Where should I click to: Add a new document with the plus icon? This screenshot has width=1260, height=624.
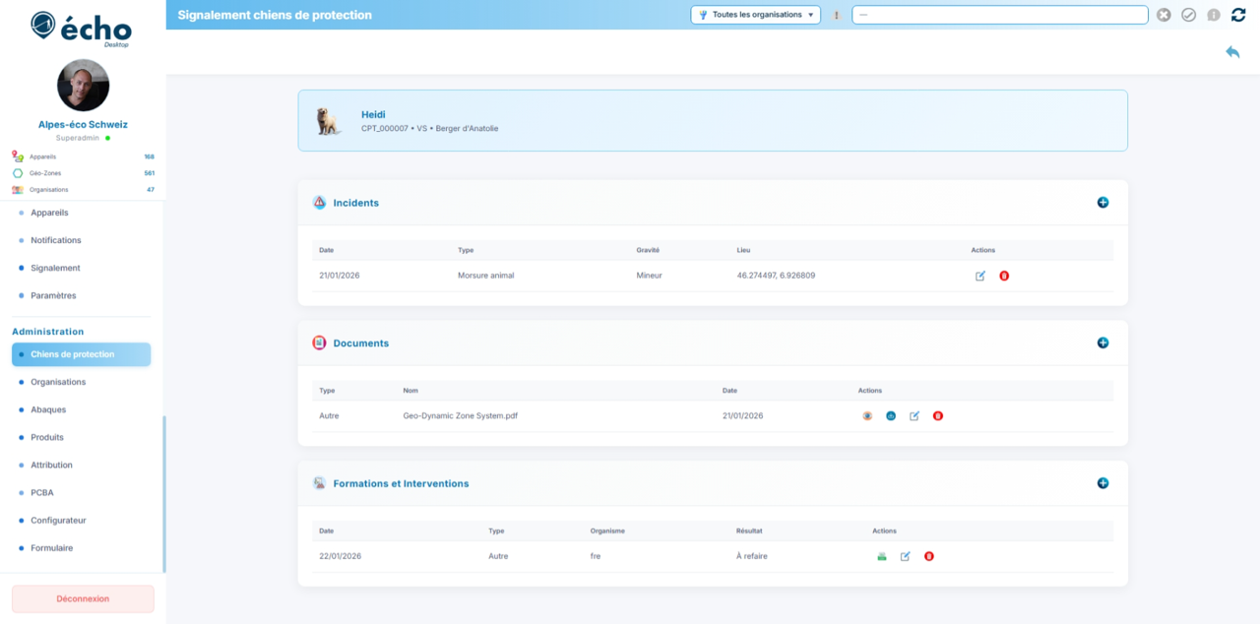click(1102, 343)
